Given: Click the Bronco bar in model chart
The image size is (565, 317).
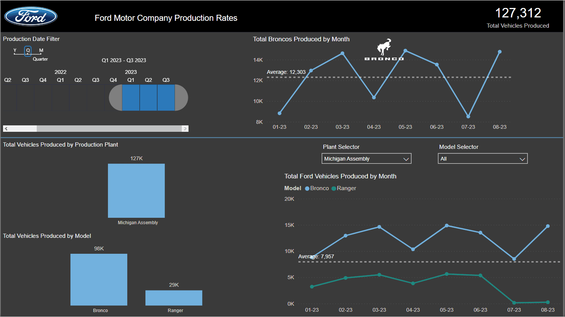Looking at the screenshot, I should pyautogui.click(x=99, y=280).
